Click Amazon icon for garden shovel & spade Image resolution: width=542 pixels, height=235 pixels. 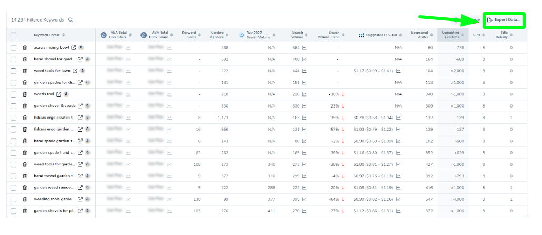(x=87, y=106)
